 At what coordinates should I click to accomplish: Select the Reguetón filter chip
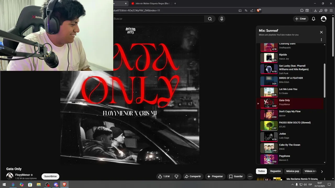[275, 171]
